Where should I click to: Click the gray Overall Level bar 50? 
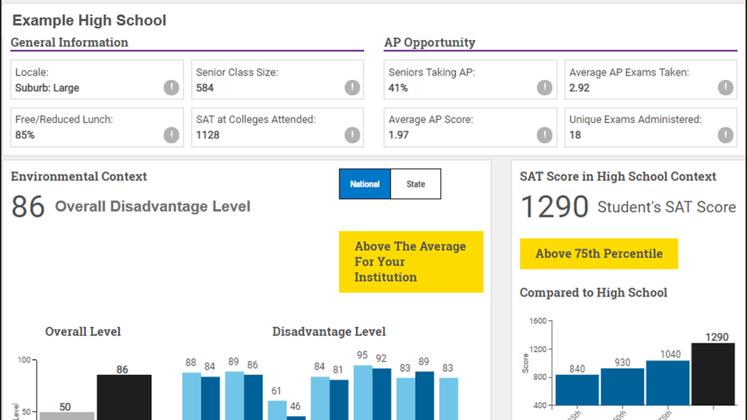tap(66, 415)
